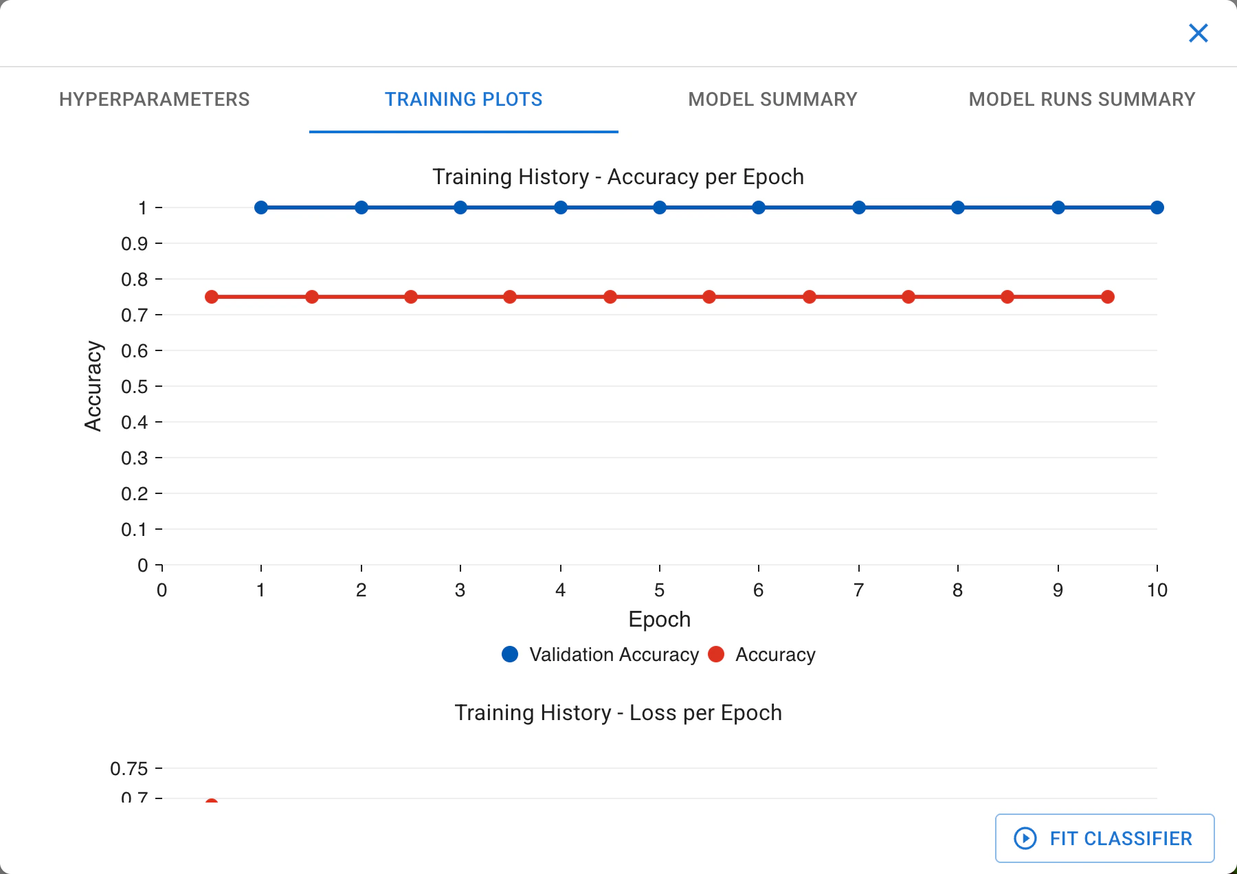Select red accuracy point at epoch 2.5
Viewport: 1237px width, 874px height.
(x=411, y=297)
